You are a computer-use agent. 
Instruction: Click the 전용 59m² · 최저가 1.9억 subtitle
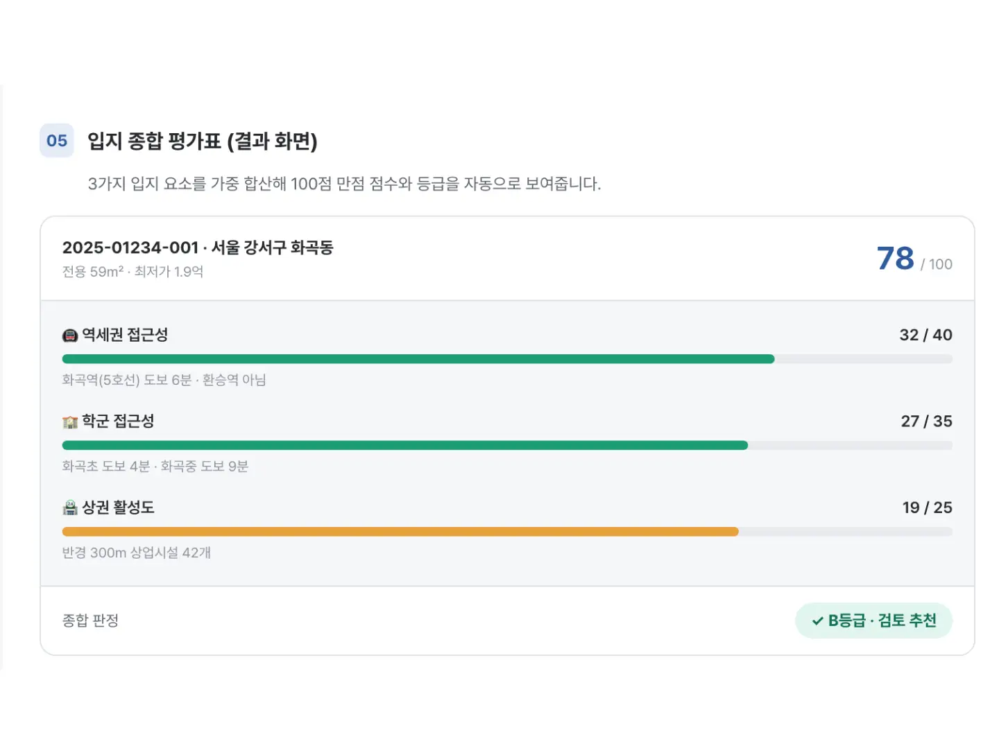click(133, 272)
